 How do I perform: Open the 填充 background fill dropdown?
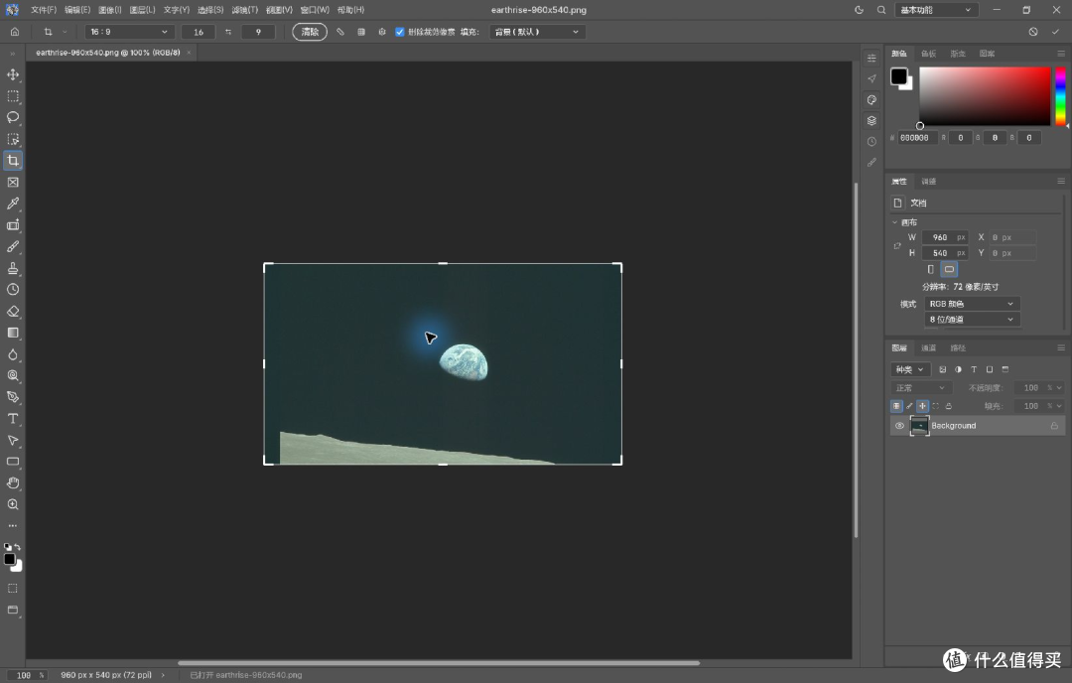[x=537, y=32]
